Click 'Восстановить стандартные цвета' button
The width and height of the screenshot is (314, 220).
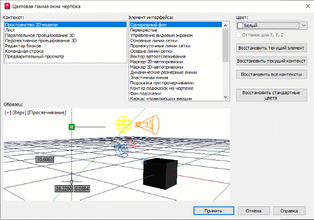tap(271, 95)
